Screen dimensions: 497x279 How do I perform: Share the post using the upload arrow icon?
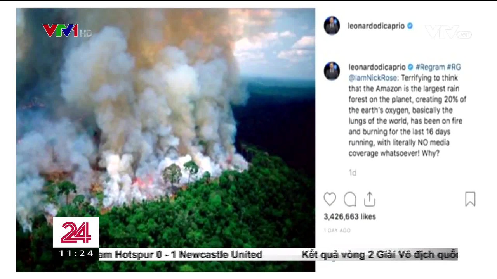click(370, 199)
